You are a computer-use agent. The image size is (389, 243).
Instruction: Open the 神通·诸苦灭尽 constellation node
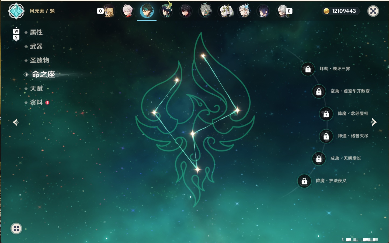coord(326,136)
